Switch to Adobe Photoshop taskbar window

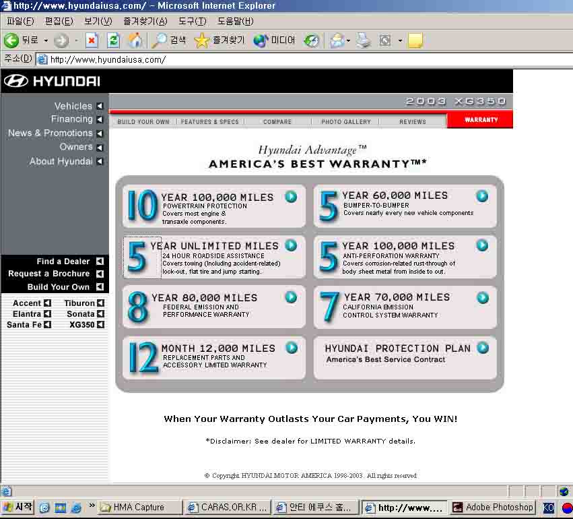[492, 508]
